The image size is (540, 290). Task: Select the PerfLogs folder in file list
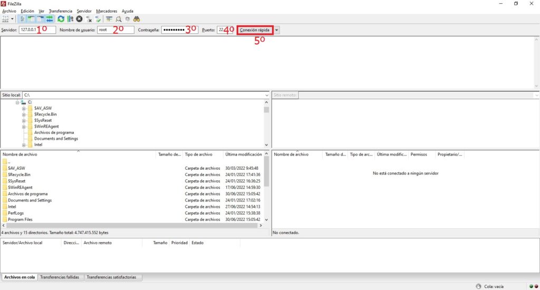[x=16, y=213]
